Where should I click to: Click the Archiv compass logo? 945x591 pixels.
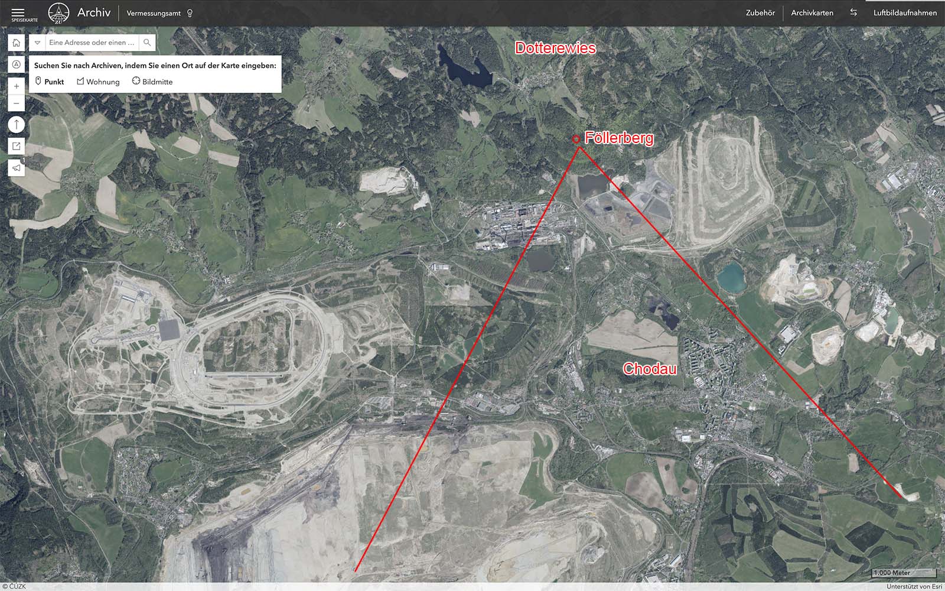click(x=58, y=13)
